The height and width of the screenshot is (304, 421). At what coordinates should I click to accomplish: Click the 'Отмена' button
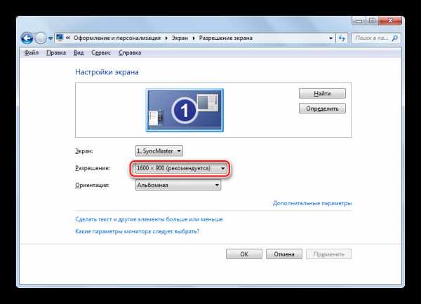point(284,254)
